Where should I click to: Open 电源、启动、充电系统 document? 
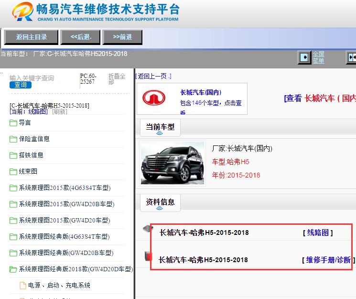[x=59, y=285]
